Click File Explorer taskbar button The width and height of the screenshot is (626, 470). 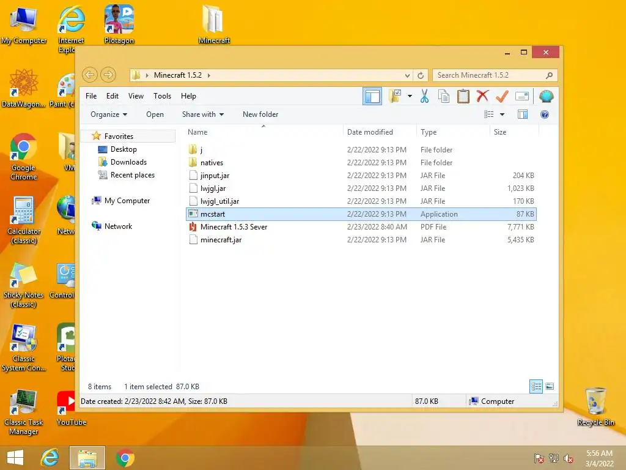(87, 458)
